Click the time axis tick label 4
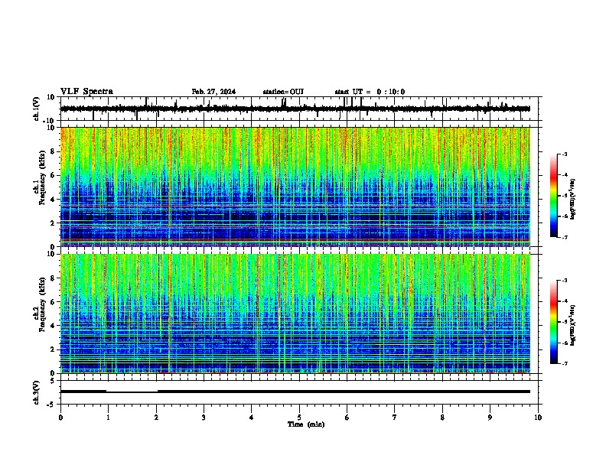 [252, 418]
